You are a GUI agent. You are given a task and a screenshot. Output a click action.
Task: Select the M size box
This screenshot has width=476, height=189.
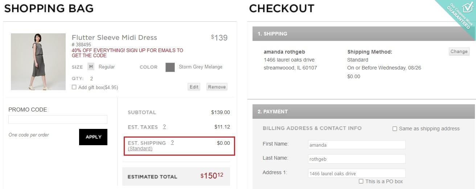pos(91,67)
